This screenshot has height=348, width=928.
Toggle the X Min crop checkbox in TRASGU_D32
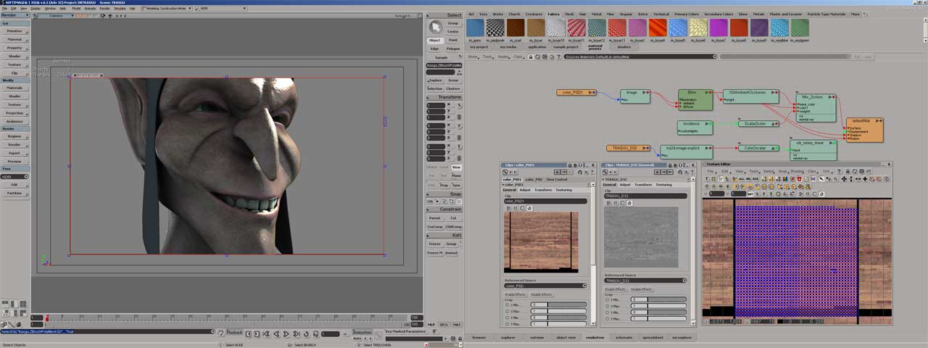click(x=608, y=299)
